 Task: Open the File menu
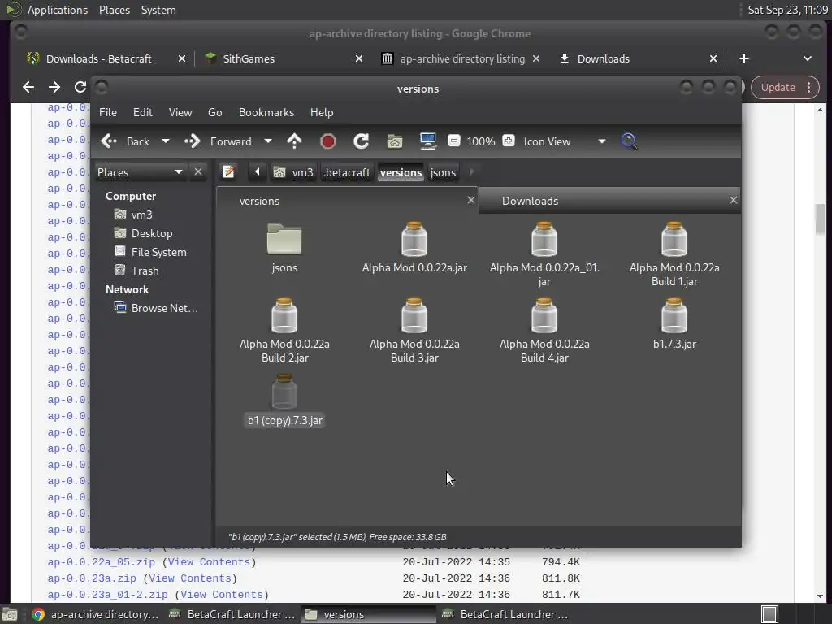(108, 112)
